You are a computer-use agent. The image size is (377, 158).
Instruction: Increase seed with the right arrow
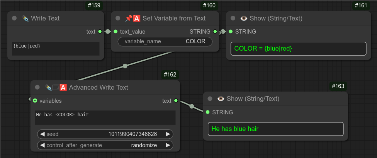[168, 134]
